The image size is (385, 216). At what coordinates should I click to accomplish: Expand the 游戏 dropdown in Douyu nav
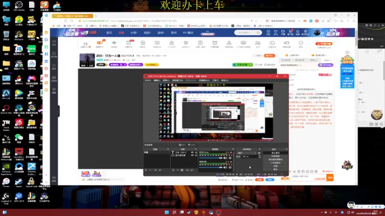(161, 33)
